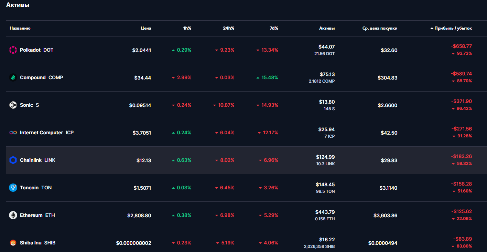Sort by 1h% column header
The image size is (487, 252).
pyautogui.click(x=187, y=28)
